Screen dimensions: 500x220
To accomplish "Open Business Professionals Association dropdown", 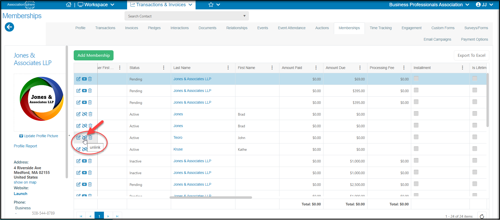I will click(x=429, y=5).
